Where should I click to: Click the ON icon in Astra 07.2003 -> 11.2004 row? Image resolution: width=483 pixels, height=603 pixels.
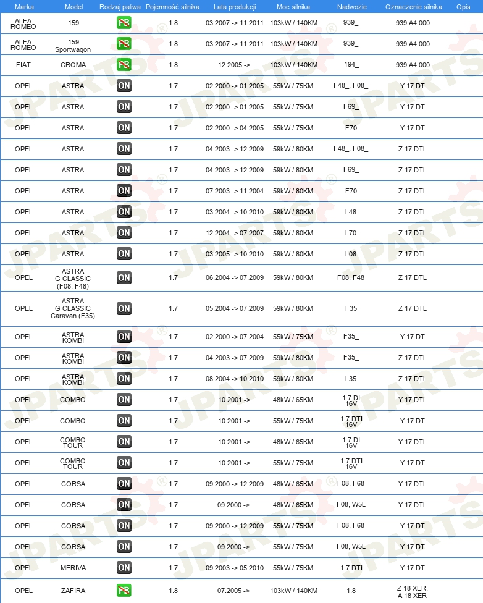124,191
